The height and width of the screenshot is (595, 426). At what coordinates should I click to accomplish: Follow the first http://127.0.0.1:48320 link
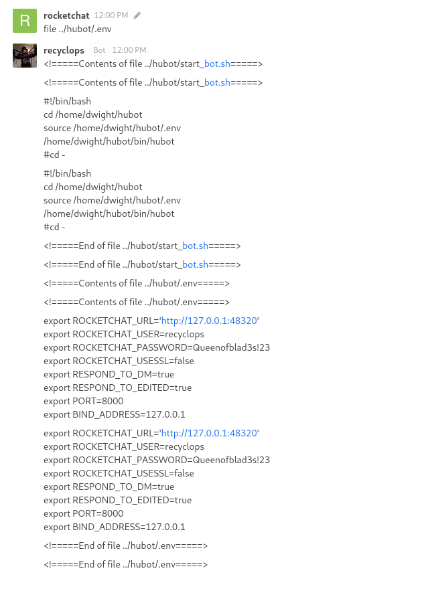click(x=209, y=321)
